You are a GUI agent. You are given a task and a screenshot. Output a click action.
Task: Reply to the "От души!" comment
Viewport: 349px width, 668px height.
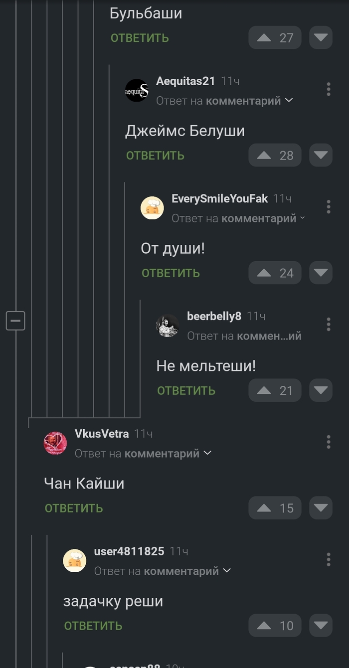click(x=171, y=273)
